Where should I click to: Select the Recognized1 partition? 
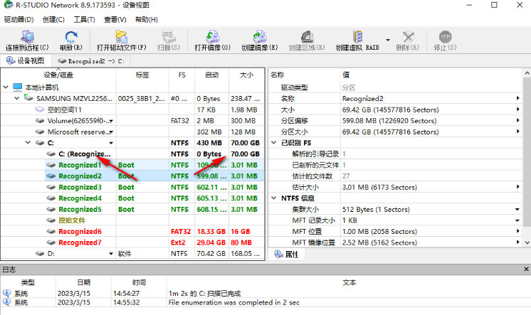coord(80,165)
